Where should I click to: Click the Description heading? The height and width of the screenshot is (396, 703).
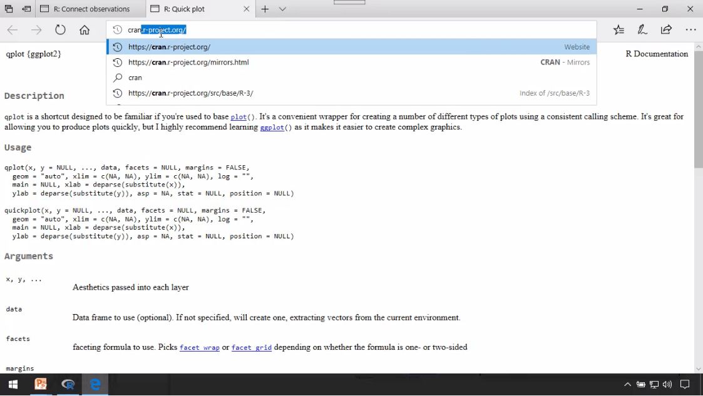pos(34,96)
